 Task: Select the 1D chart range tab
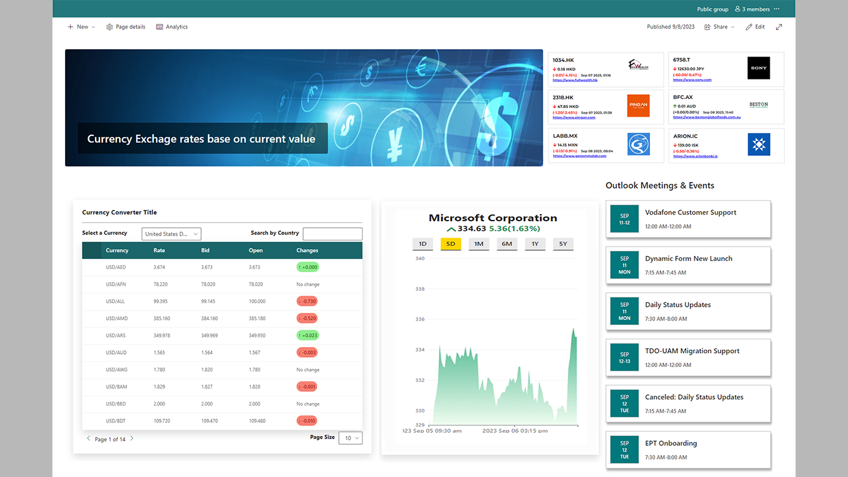422,244
